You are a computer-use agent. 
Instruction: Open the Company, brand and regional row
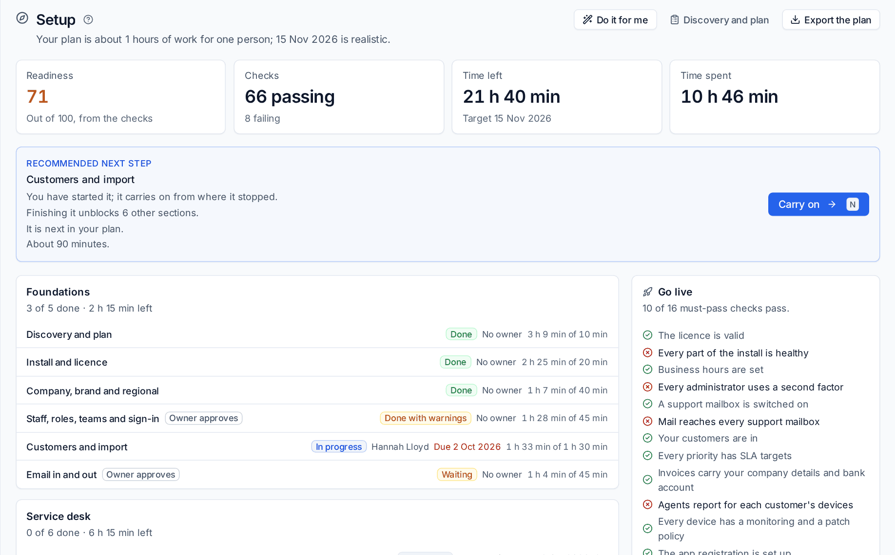tap(317, 390)
